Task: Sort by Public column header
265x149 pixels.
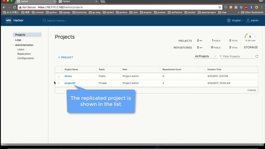Action: coord(102,70)
